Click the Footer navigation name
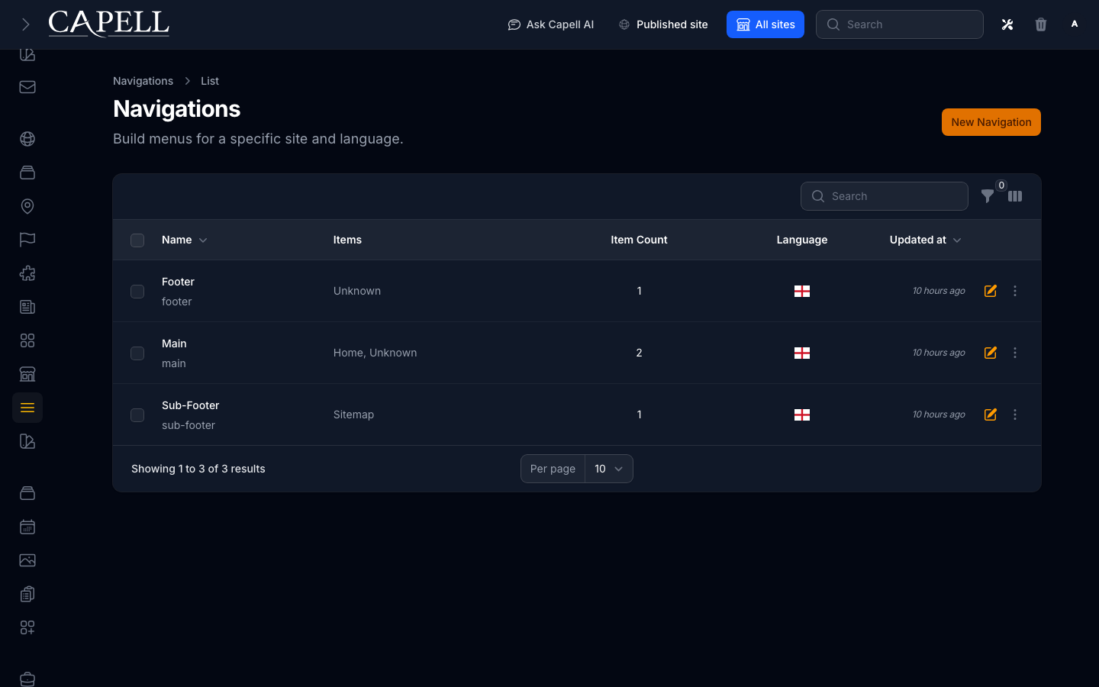The image size is (1099, 687). (x=178, y=282)
